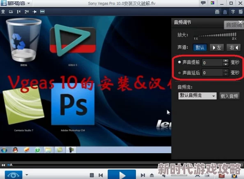Click the fit-window icon next to 全
244x179 pixels.
11,11
